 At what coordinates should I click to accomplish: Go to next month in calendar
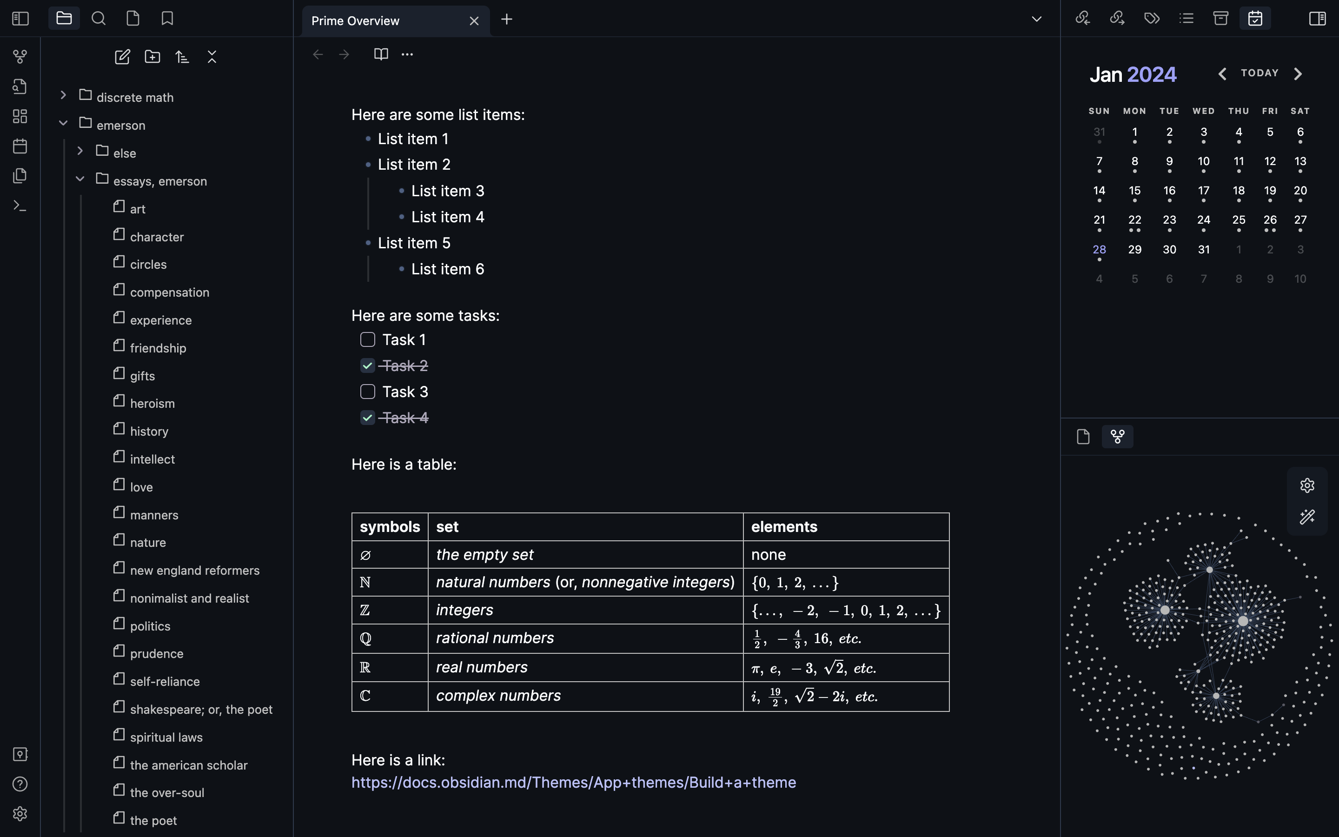point(1298,73)
